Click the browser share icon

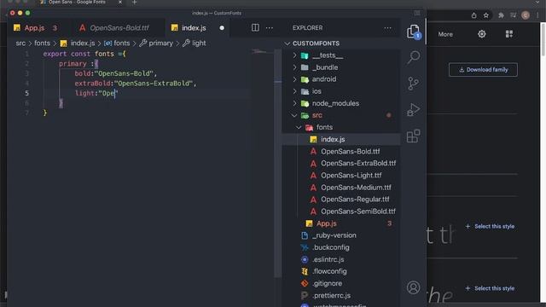click(x=474, y=15)
